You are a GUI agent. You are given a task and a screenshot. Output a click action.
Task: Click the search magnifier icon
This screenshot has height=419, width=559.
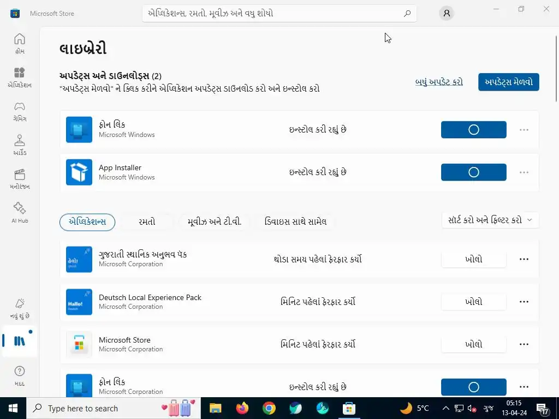[407, 14]
